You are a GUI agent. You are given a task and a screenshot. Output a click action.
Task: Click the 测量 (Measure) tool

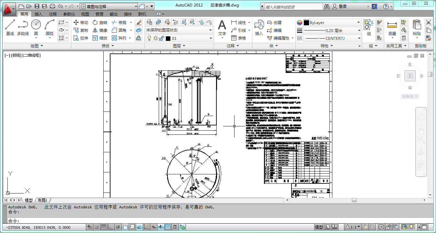click(392, 29)
